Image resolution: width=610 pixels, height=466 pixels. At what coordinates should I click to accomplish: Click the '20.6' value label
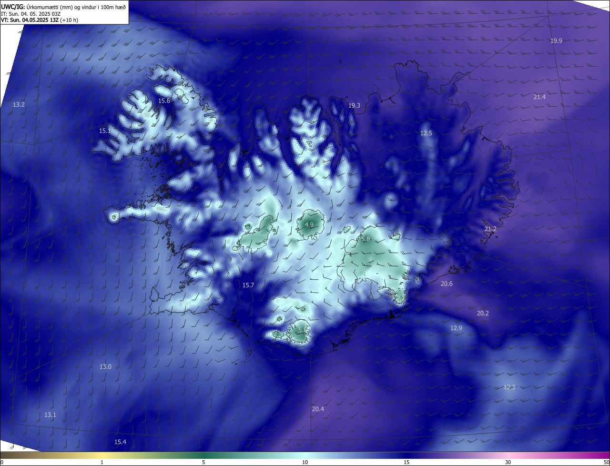pyautogui.click(x=447, y=284)
